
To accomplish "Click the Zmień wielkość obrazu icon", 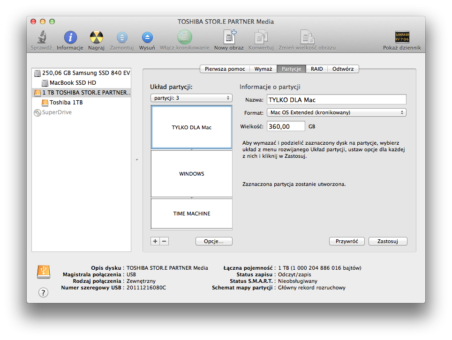I will tap(307, 37).
